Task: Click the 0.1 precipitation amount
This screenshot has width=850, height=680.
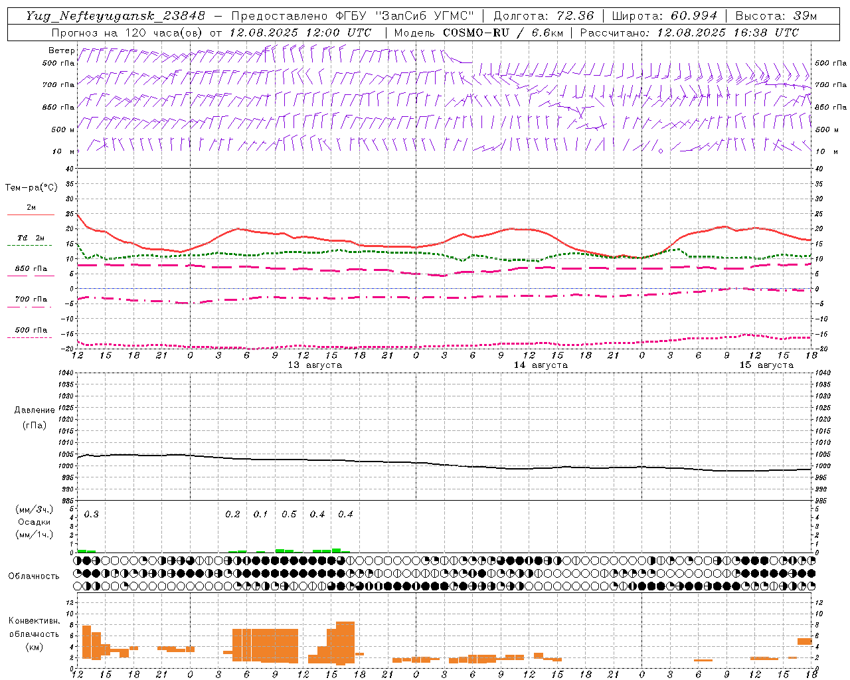Action: (260, 515)
